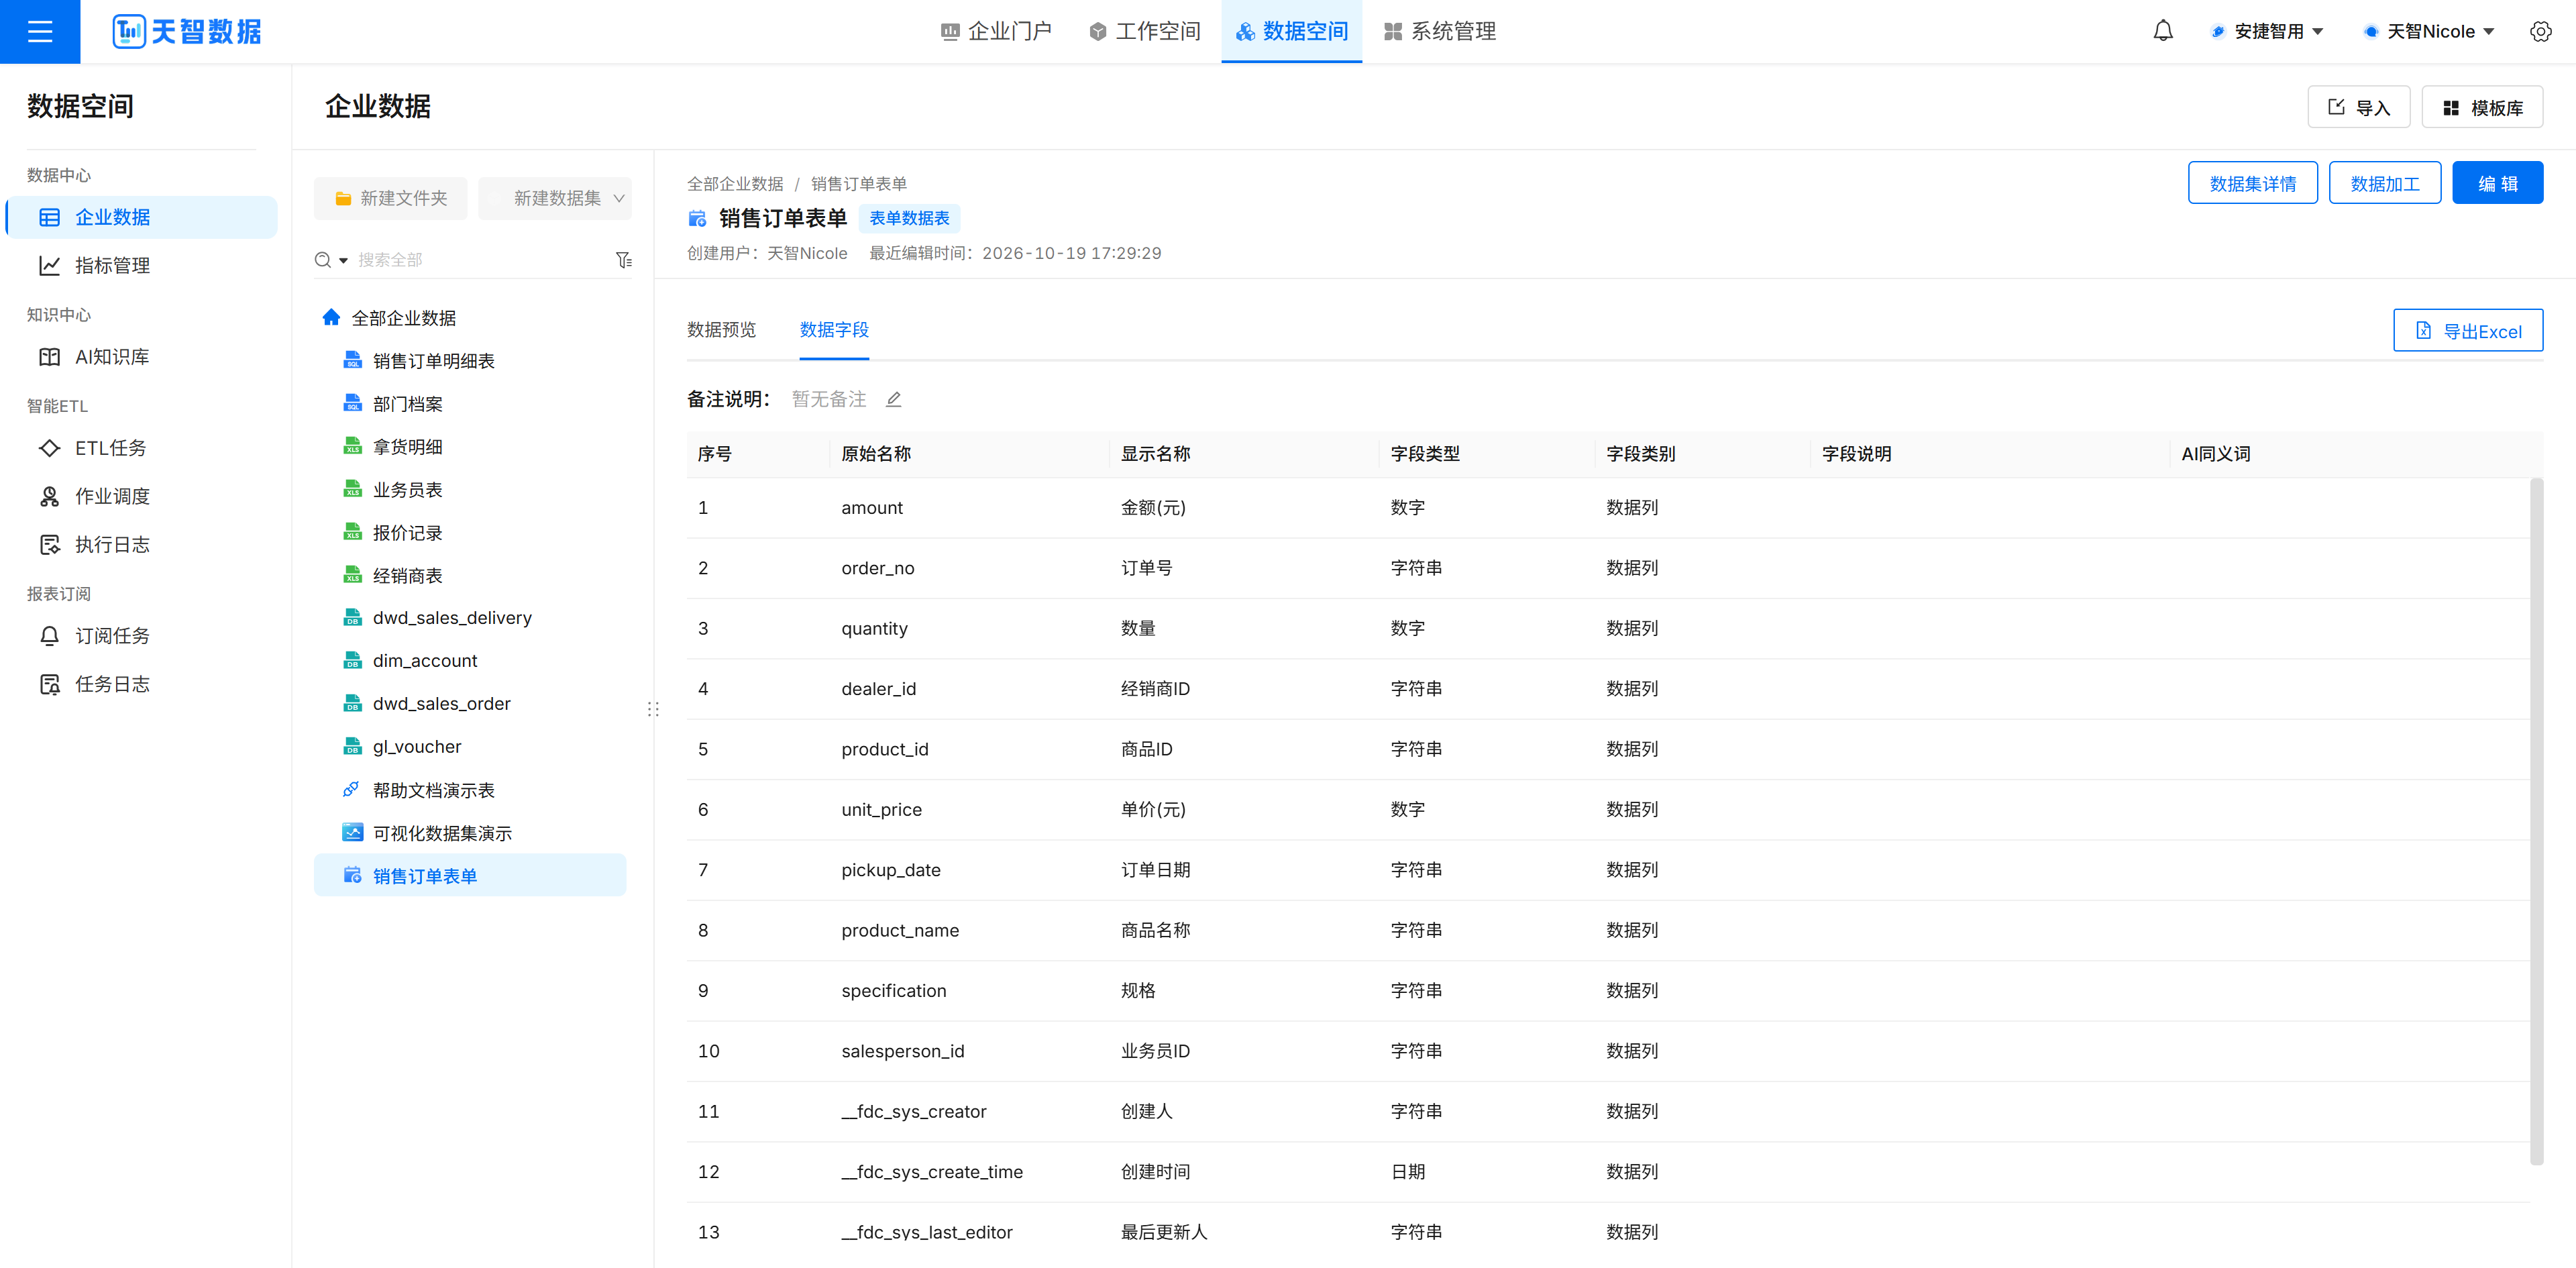Open the 天智Nicole user dropdown
This screenshot has width=2576, height=1268.
[2430, 31]
